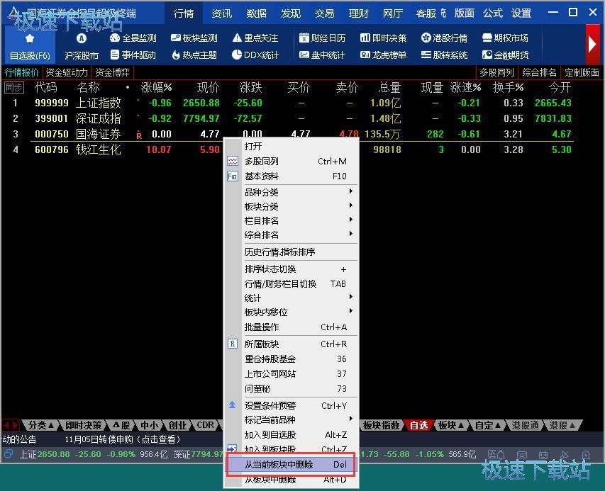Open 即时决策 toolbar item
This screenshot has width=605, height=491.
(x=384, y=38)
